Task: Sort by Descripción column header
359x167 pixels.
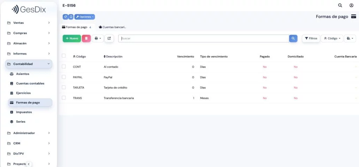Action: (113, 57)
